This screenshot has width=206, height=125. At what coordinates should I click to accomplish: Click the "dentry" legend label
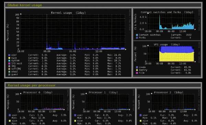(143, 70)
